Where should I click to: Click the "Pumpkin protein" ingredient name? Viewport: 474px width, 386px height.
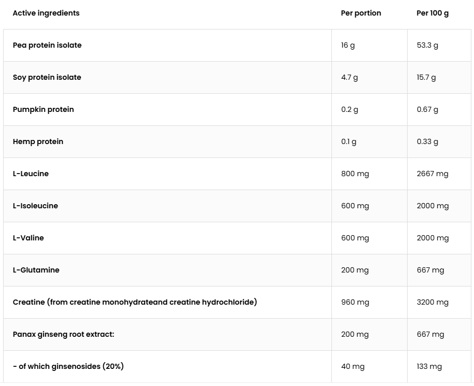click(x=44, y=109)
